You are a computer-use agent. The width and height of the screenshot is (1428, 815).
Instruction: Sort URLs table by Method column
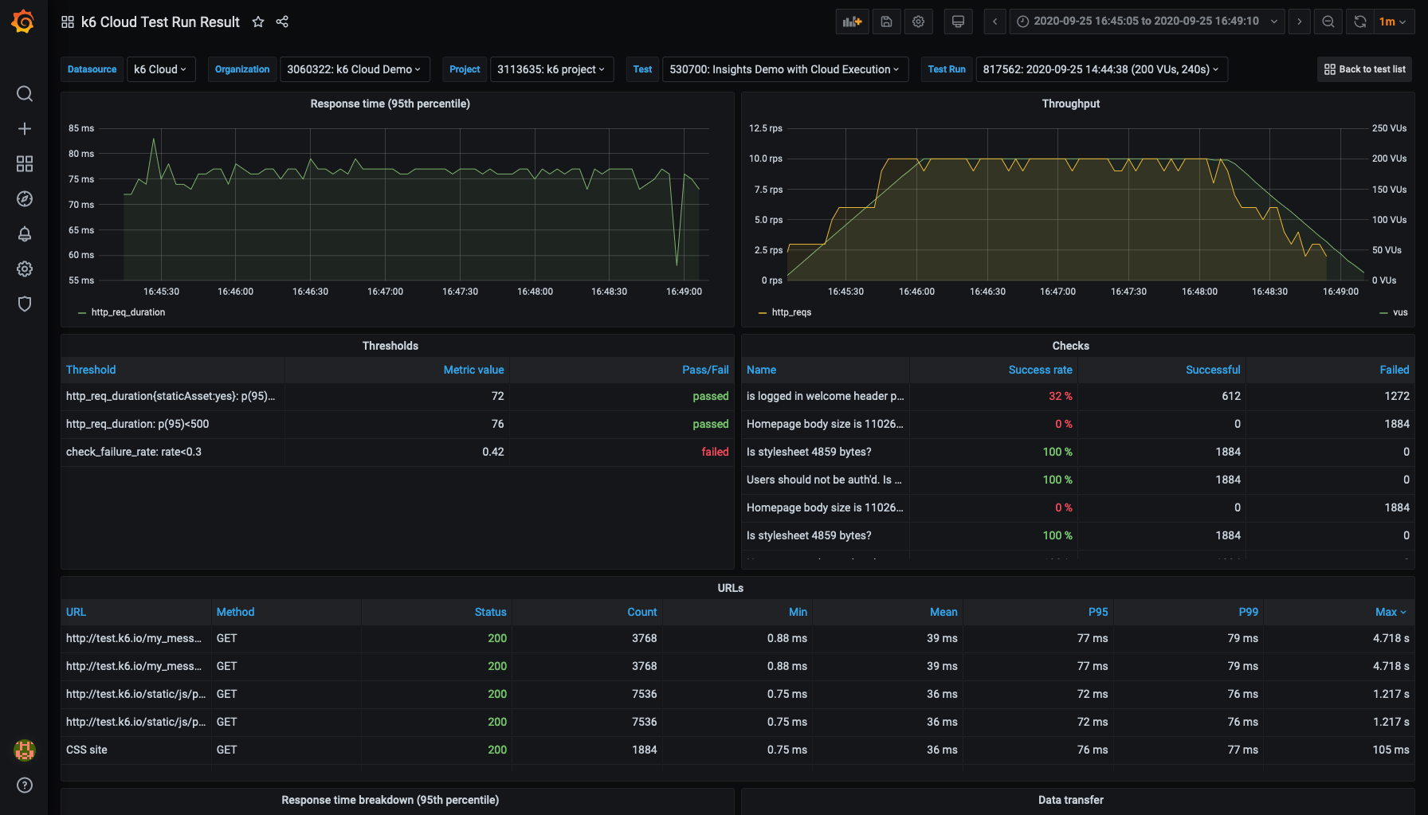235,612
